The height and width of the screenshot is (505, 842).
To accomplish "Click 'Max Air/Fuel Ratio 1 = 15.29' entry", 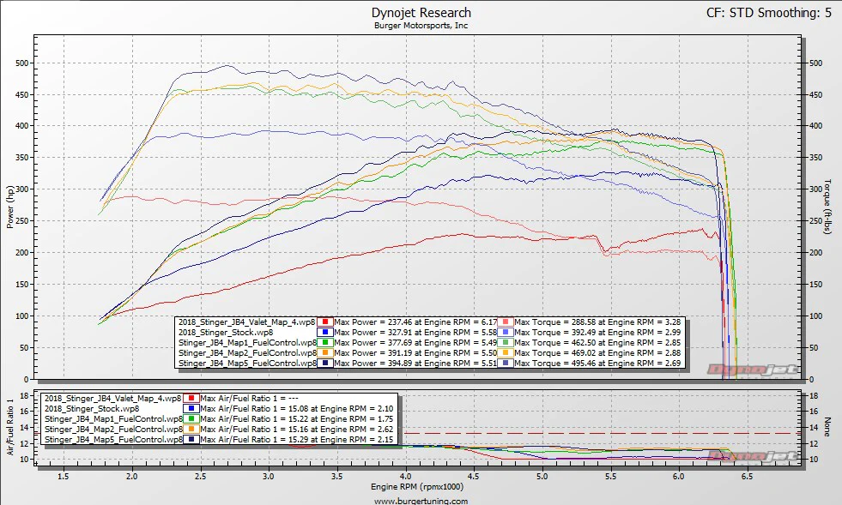I will [296, 439].
